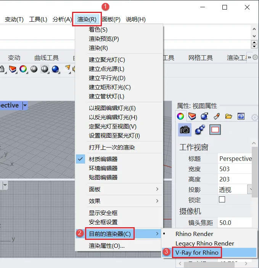The width and height of the screenshot is (259, 268).
Task: Show more toolbar tabs with » chevron
Action: (249, 57)
